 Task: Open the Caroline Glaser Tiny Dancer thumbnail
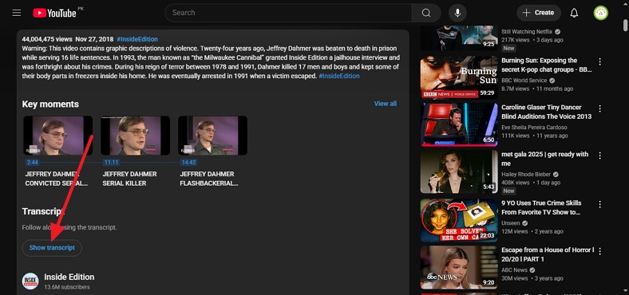(459, 124)
